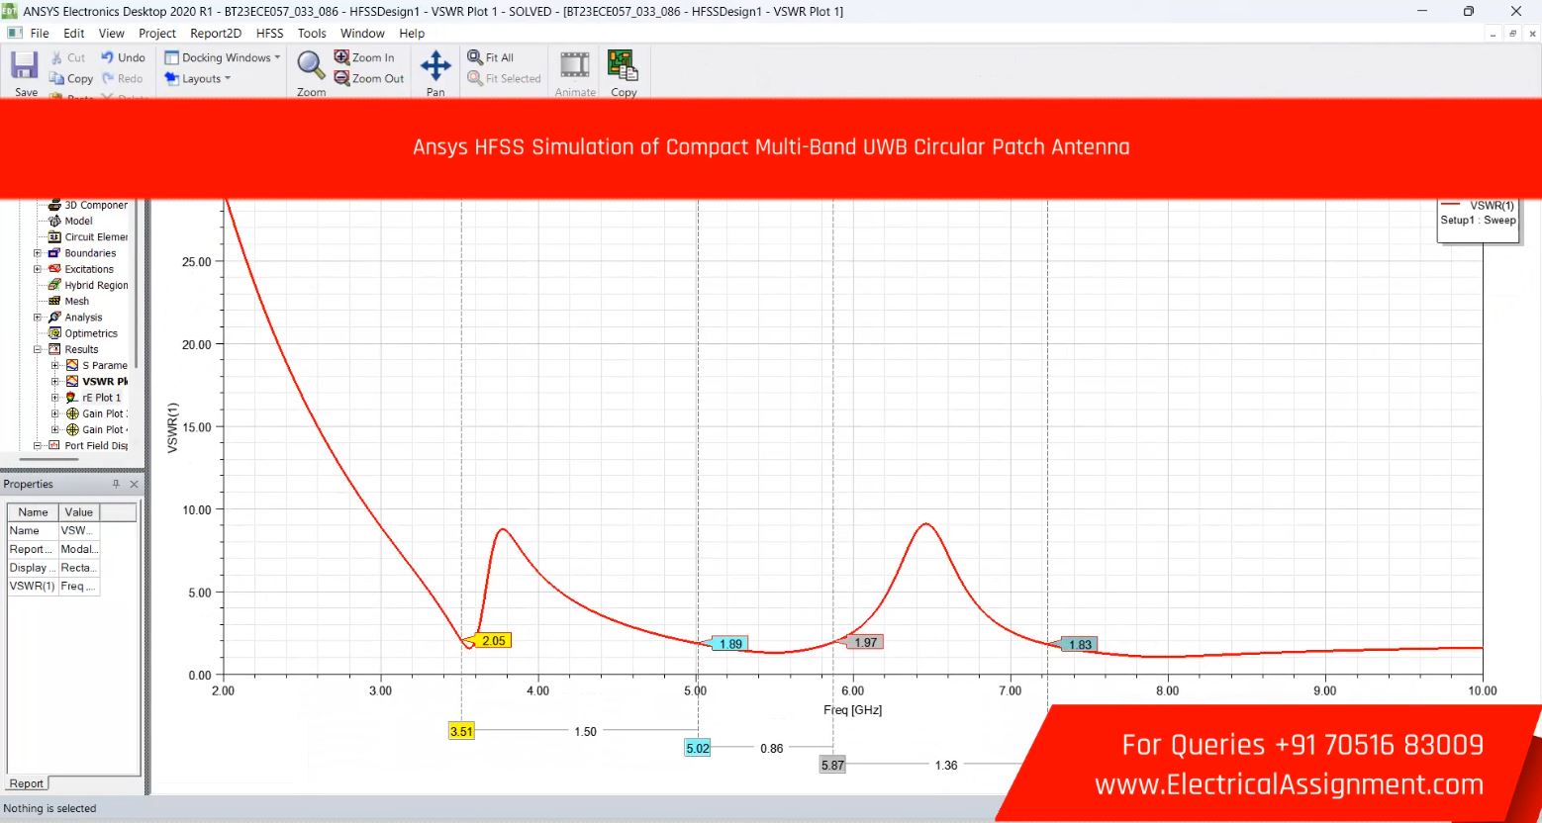The image size is (1542, 823).
Task: Expand the Analysis tree node
Action: tap(38, 318)
